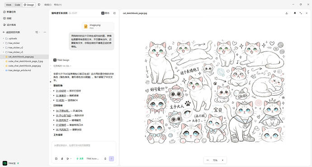This screenshot has width=312, height=167.
Task: Open cube_char_sketchbook_page_2.jpg in file tree
Action: pos(24,61)
